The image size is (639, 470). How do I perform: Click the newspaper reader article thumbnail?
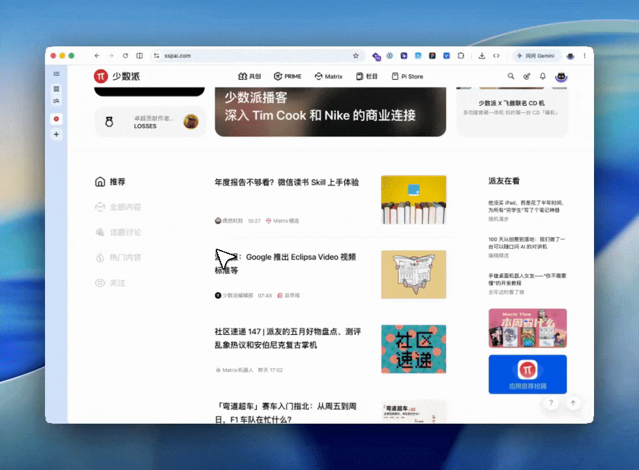[x=413, y=275]
